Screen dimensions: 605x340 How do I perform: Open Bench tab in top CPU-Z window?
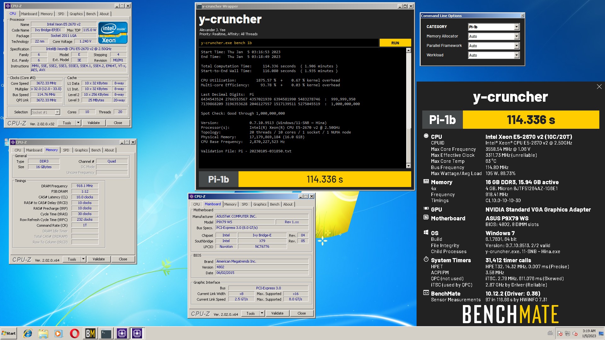(91, 14)
